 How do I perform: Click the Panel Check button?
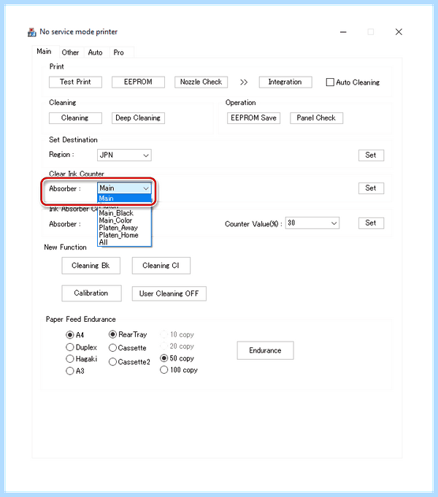click(317, 118)
